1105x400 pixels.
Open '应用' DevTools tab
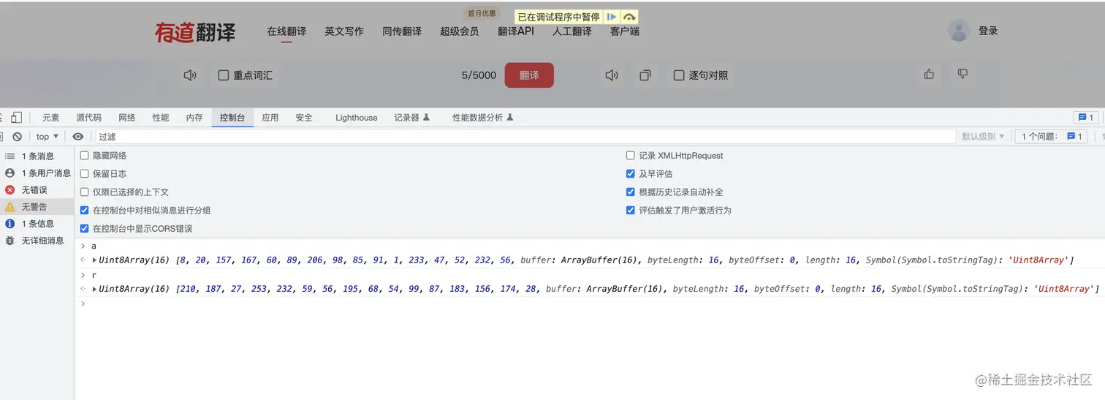(x=270, y=118)
